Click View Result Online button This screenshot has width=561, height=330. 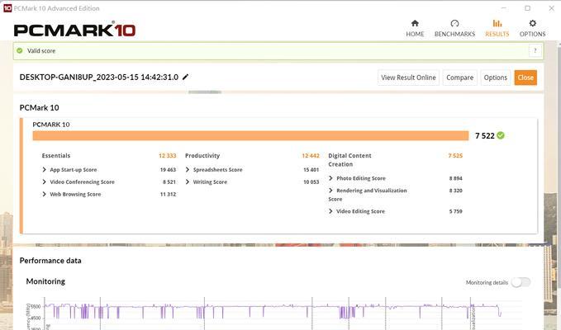(x=408, y=78)
